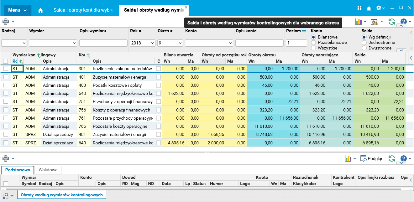
Task: Click the green refresh icon in upper toolbar
Action: point(391,22)
